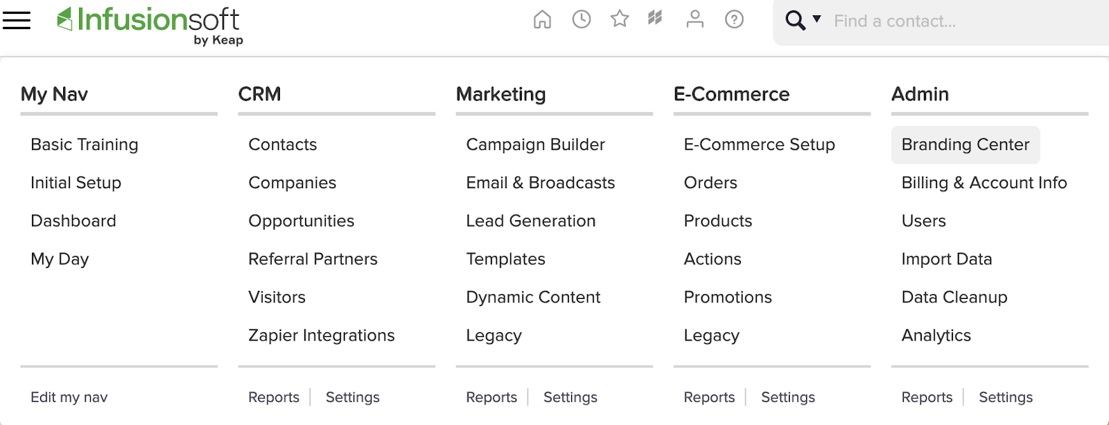Open Legacy under Marketing
Viewport: 1109px width, 425px height.
tap(494, 336)
